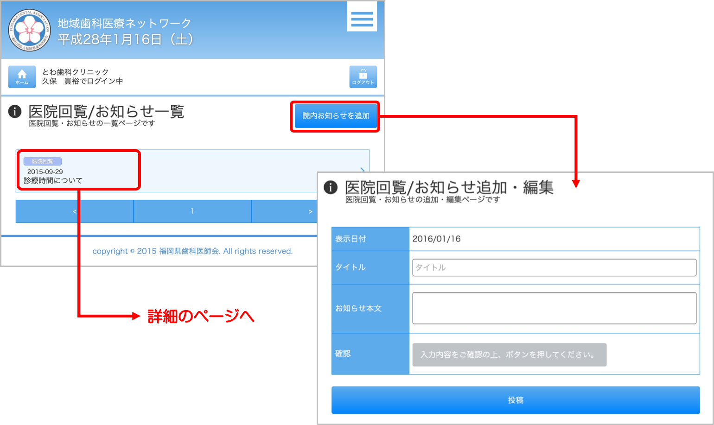The image size is (714, 425).
Task: Click the 地域歯科医療ネットワーク header title
Action: (124, 23)
